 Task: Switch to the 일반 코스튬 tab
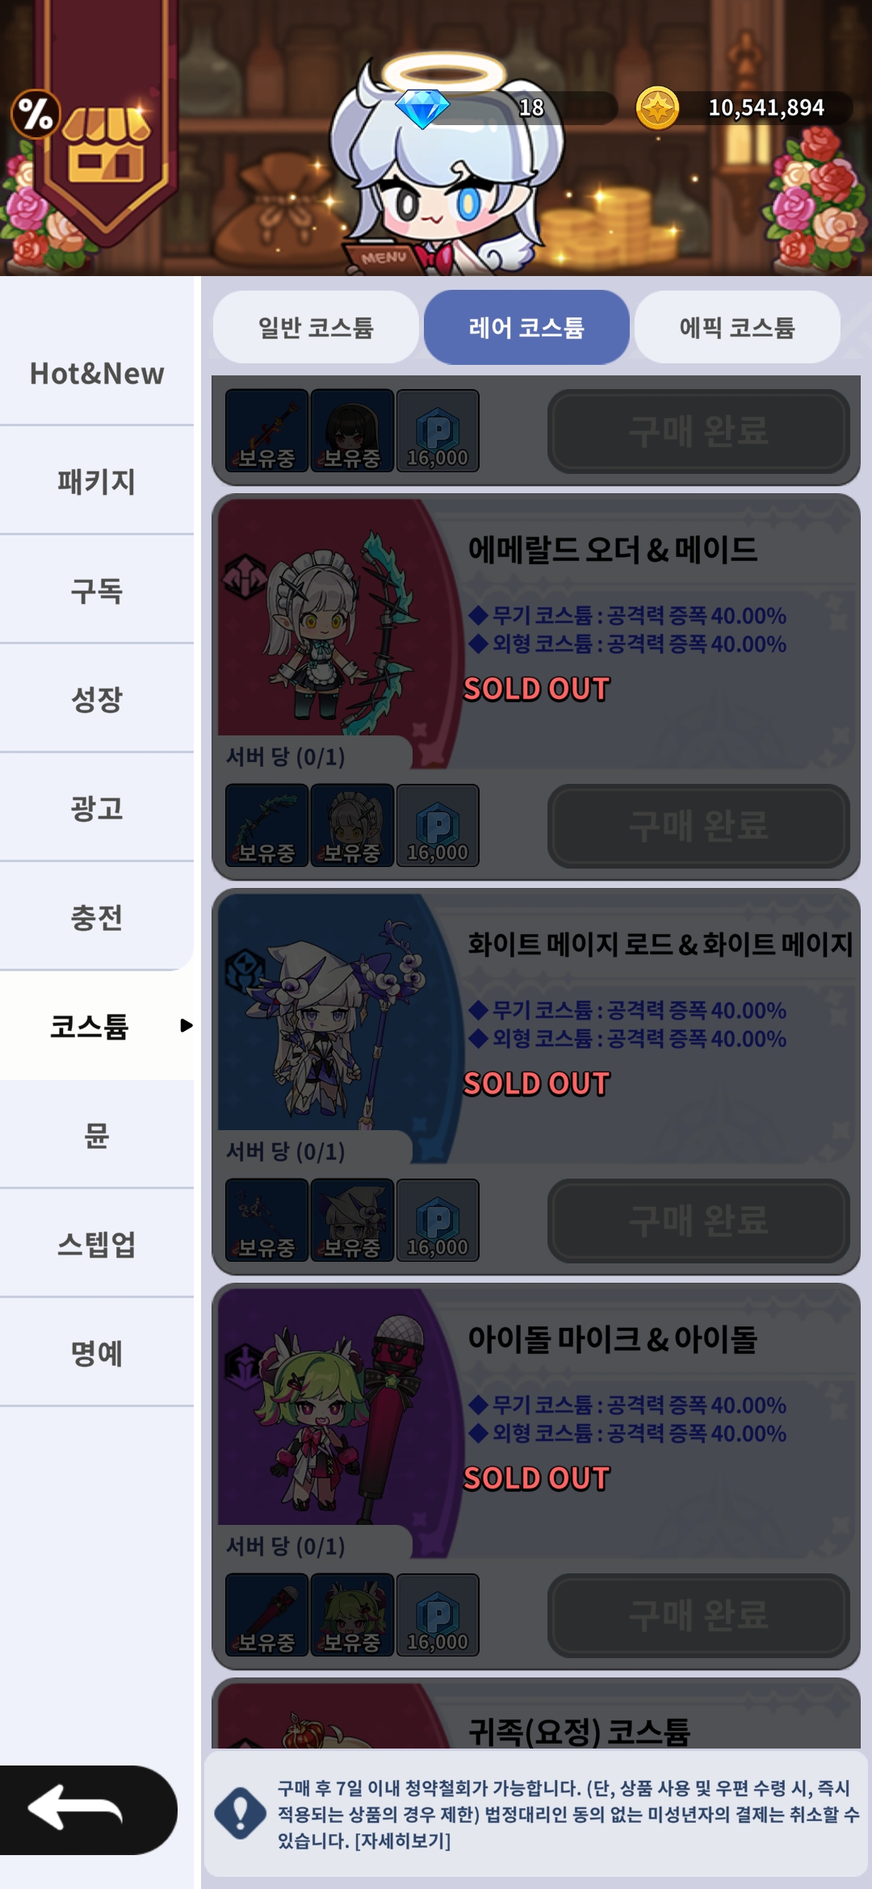pyautogui.click(x=316, y=327)
